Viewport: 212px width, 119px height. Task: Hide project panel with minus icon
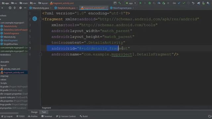pyautogui.click(x=25, y=8)
